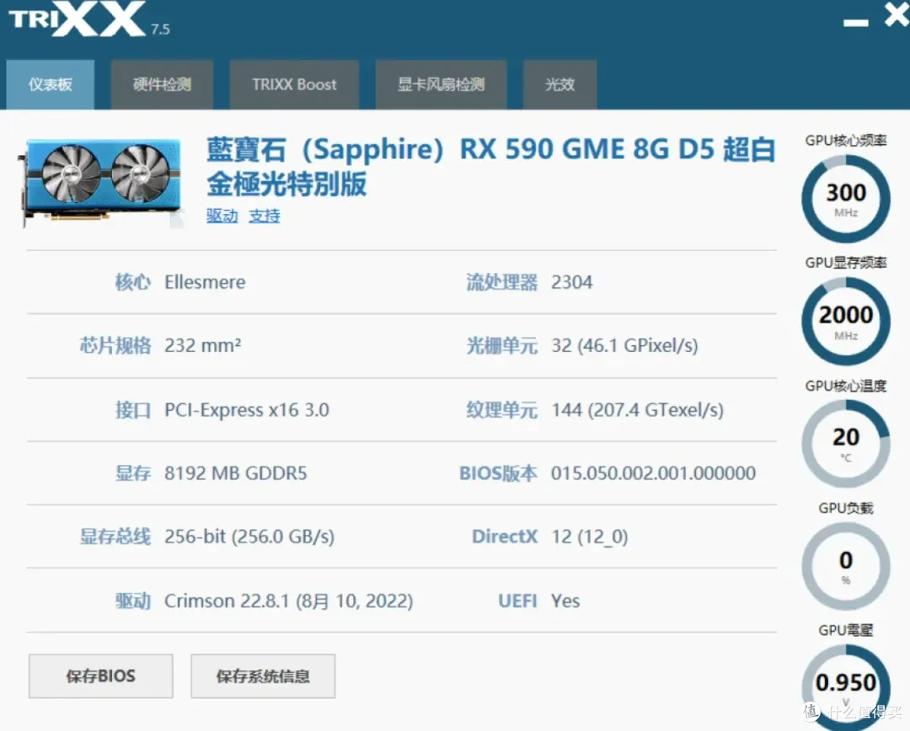Screen dimensions: 910x731
Task: Select the 32 (46.1 GPixel/s) value
Action: pos(624,346)
